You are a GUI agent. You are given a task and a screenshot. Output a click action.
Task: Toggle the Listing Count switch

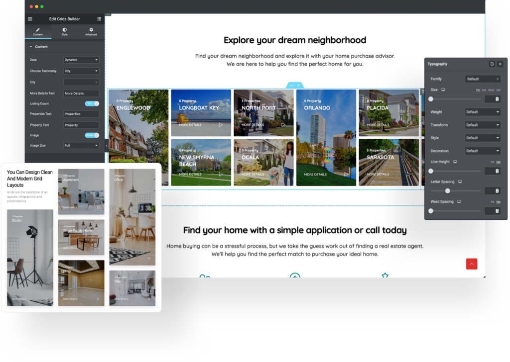(92, 103)
